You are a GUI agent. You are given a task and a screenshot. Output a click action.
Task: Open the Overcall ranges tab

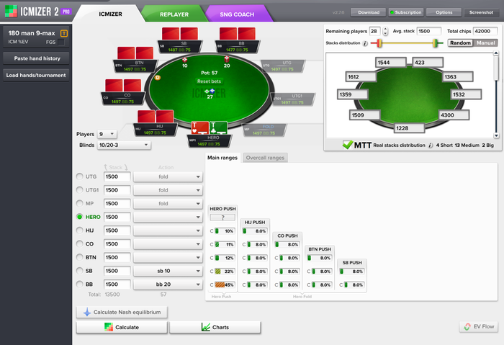[x=265, y=158]
